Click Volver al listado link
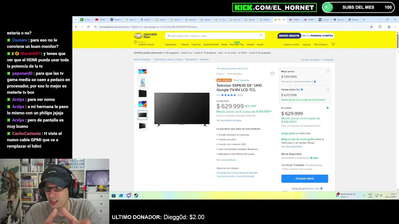 pos(142,59)
